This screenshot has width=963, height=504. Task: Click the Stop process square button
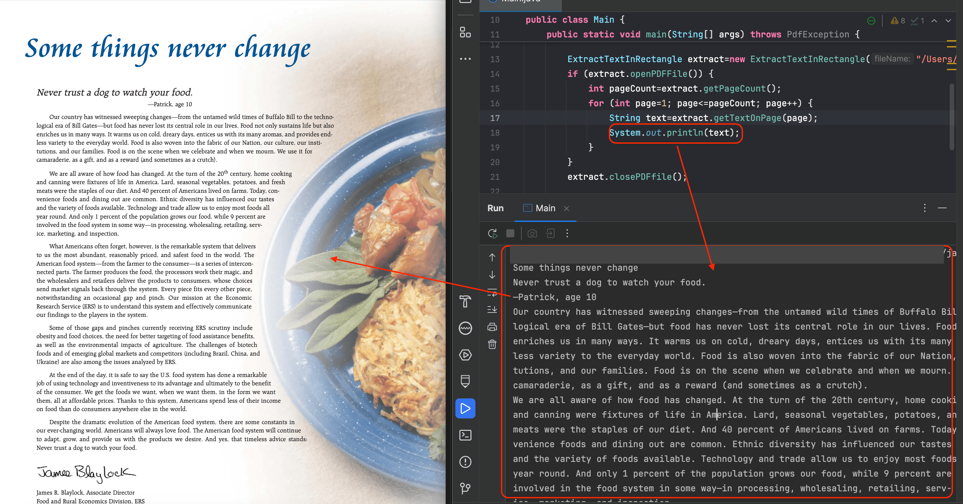(510, 234)
